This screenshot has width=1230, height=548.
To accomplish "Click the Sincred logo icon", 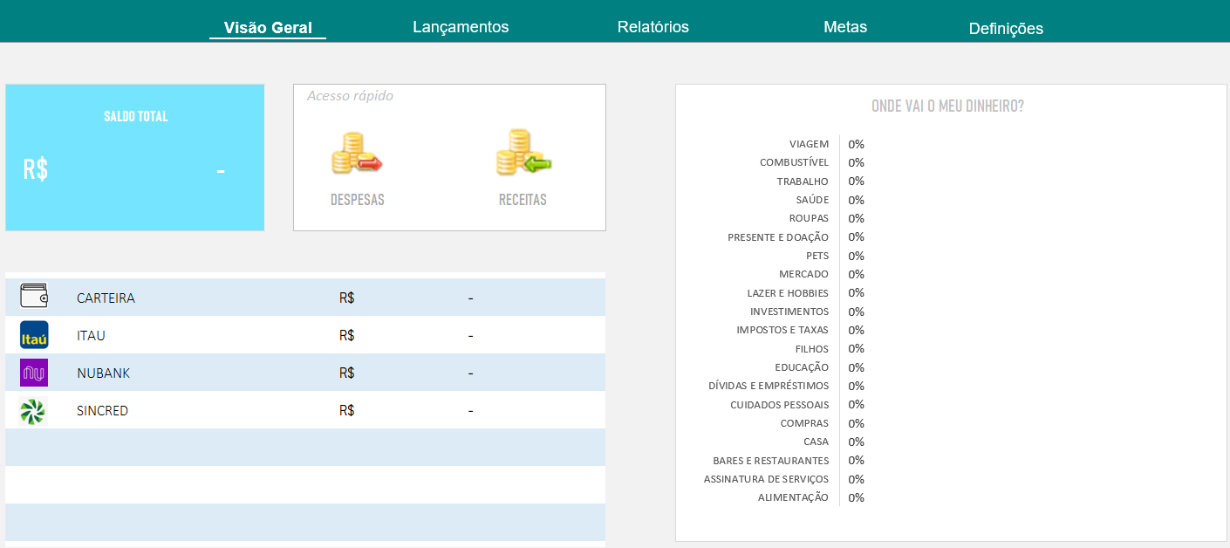I will pyautogui.click(x=32, y=411).
